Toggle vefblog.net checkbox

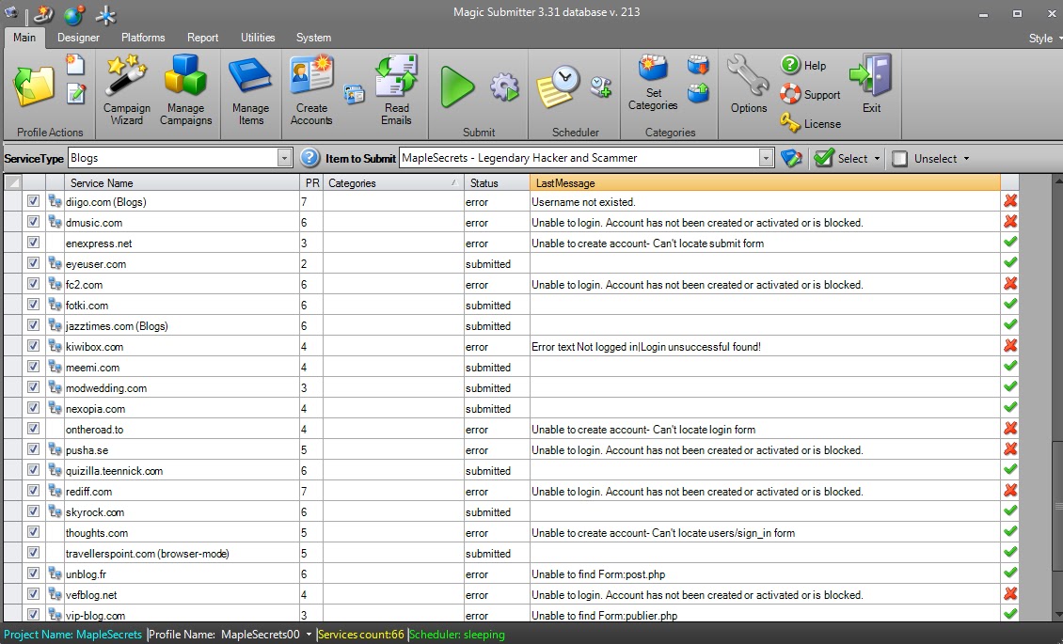tap(33, 594)
